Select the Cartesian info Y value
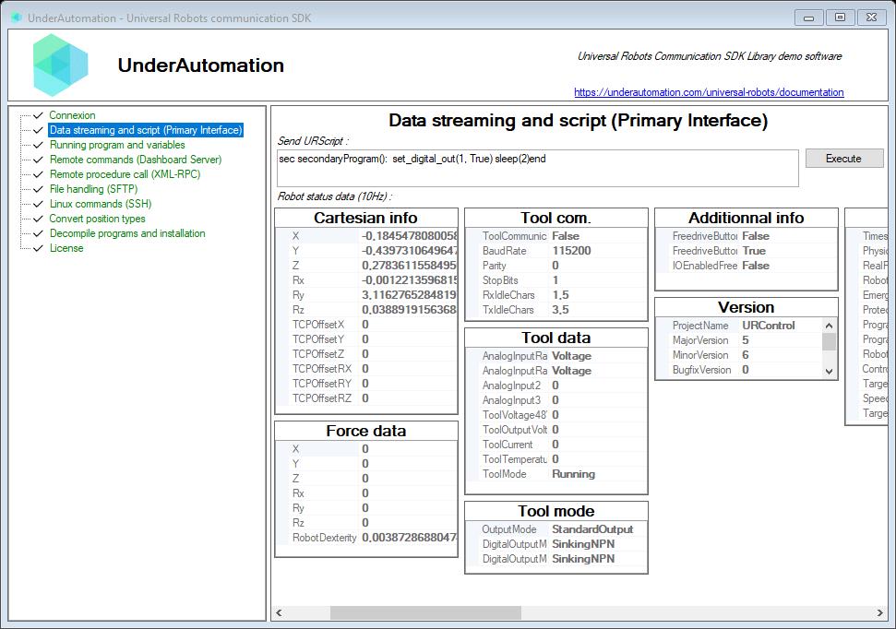The width and height of the screenshot is (896, 629). pos(409,251)
